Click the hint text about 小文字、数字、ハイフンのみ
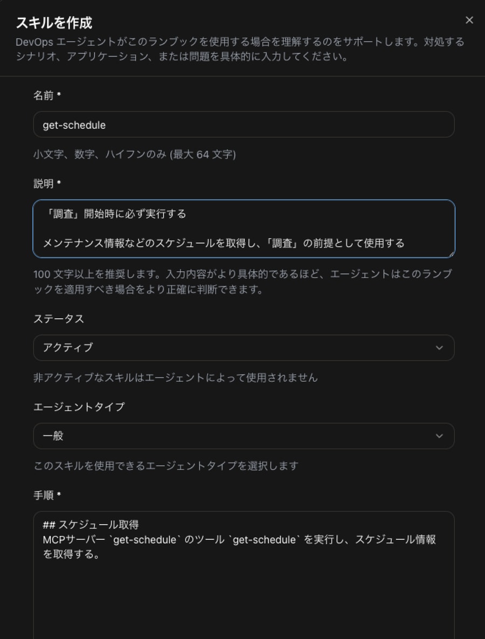Viewport: 485px width, 639px height. pos(134,155)
